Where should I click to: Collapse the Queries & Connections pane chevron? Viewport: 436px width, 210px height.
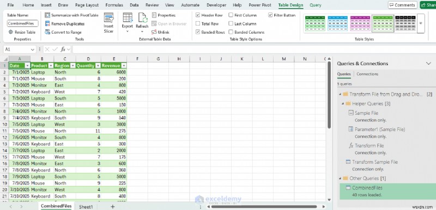(x=428, y=64)
